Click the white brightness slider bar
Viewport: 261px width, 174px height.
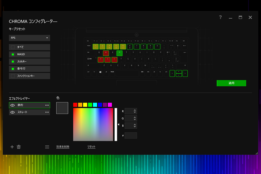pos(116,125)
